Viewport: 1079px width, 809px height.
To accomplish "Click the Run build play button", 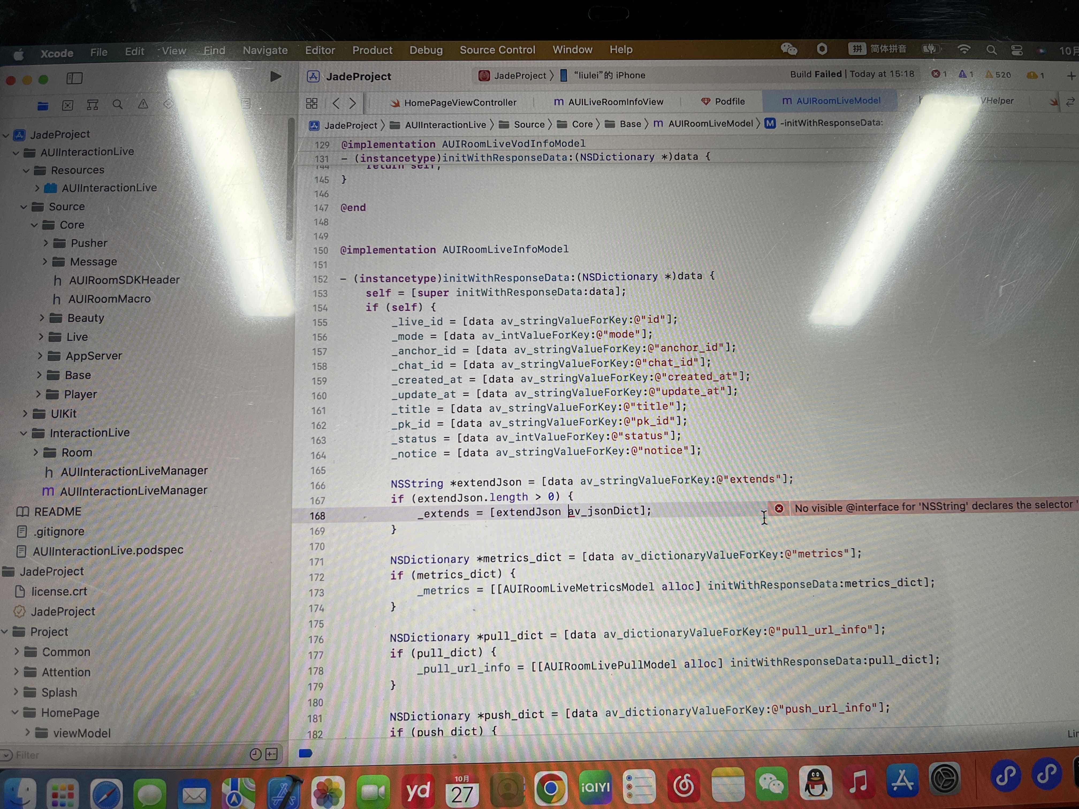I will click(x=276, y=77).
